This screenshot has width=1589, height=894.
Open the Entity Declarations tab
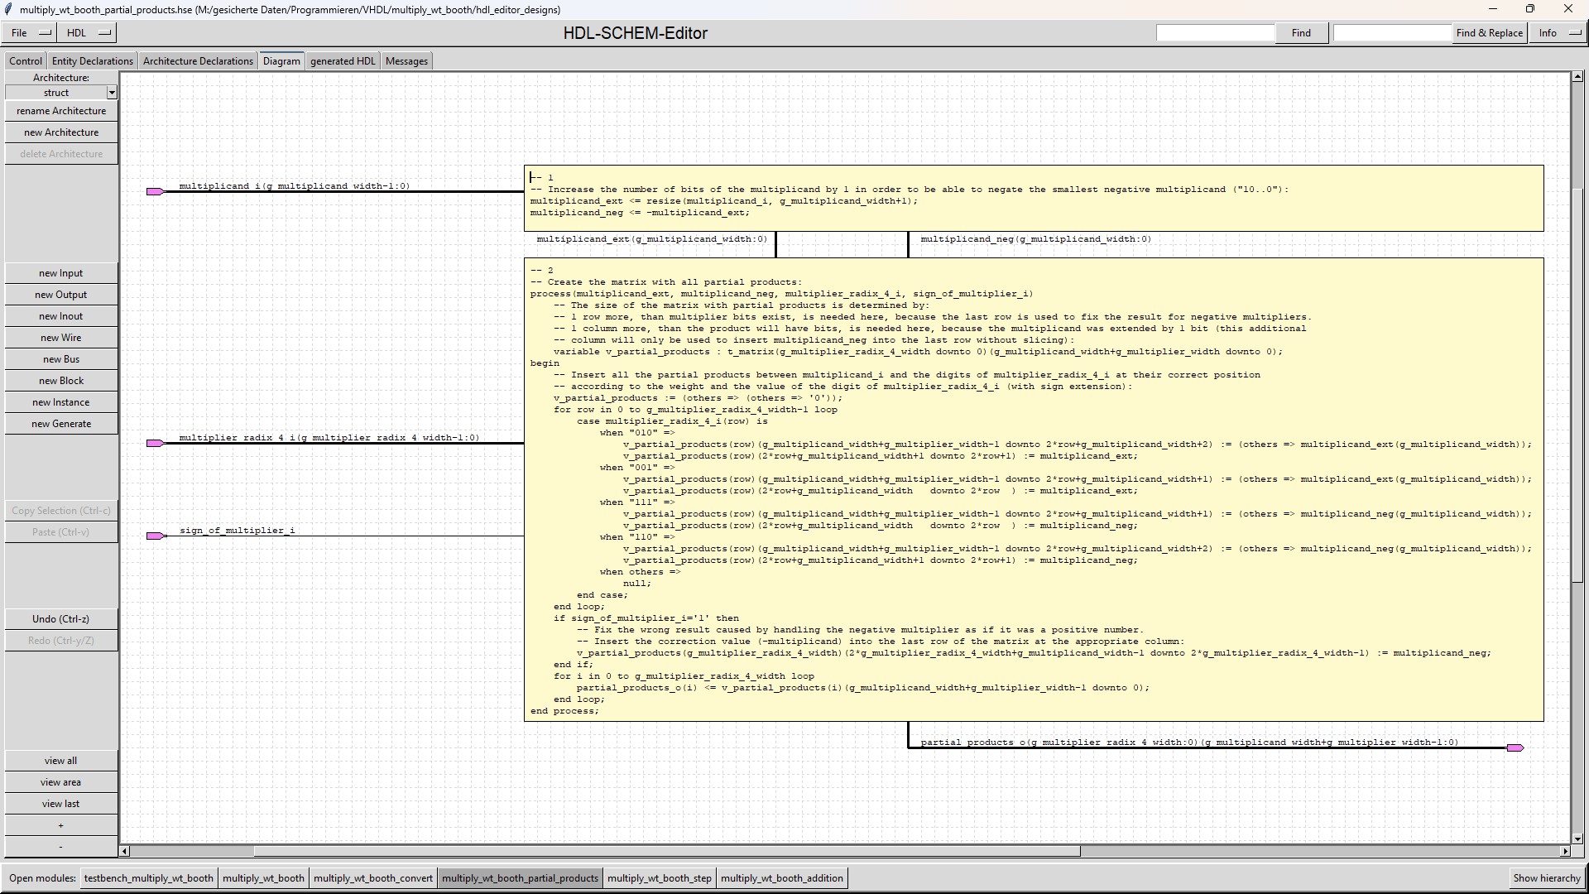click(x=92, y=61)
